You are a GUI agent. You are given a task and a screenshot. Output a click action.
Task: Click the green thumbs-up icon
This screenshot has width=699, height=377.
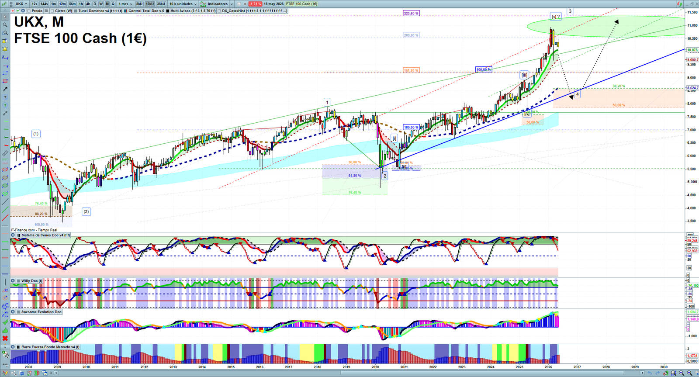5,330
